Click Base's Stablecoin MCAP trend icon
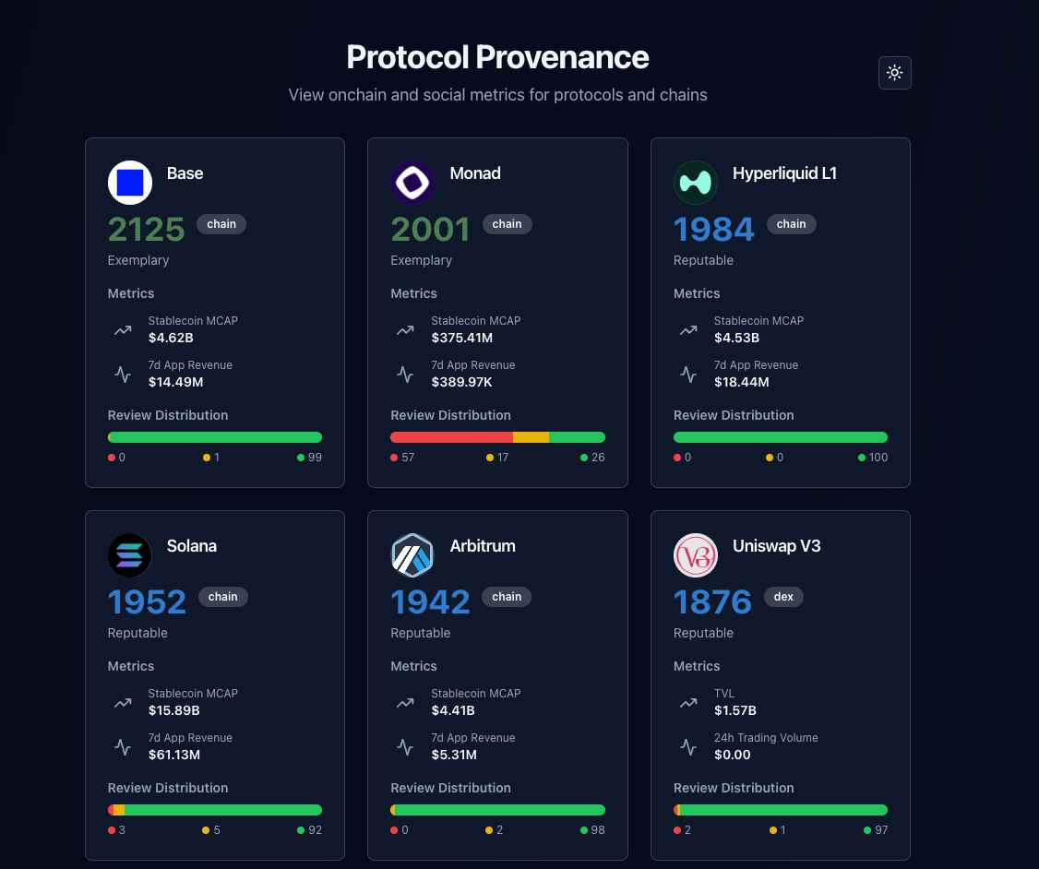The image size is (1039, 869). [123, 329]
